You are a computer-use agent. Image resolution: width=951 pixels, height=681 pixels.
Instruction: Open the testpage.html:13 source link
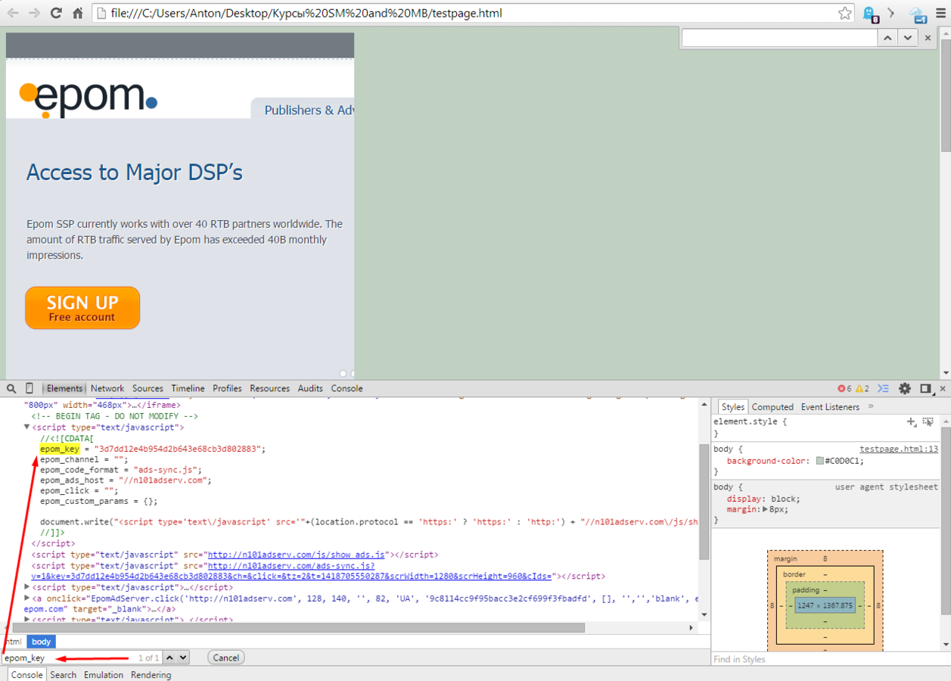click(899, 449)
